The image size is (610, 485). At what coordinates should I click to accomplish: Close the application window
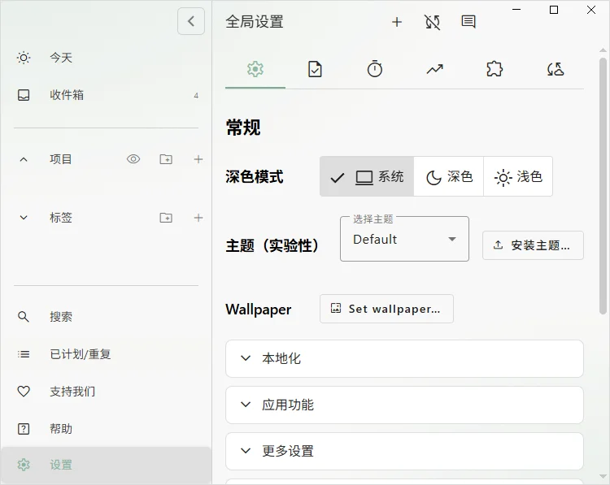[591, 10]
